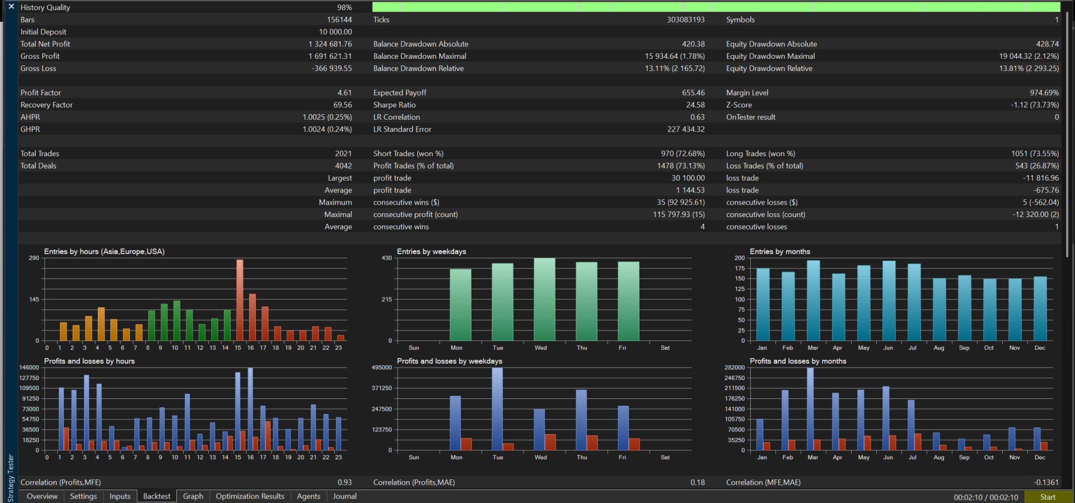Switch to the Settings tab
Viewport: 1075px width, 503px height.
[x=83, y=496]
